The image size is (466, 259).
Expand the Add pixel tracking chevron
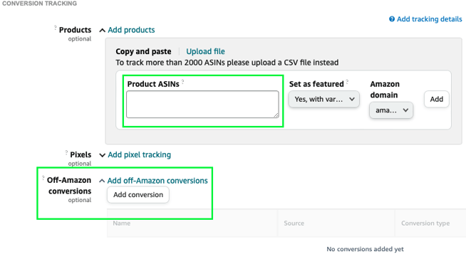point(102,155)
